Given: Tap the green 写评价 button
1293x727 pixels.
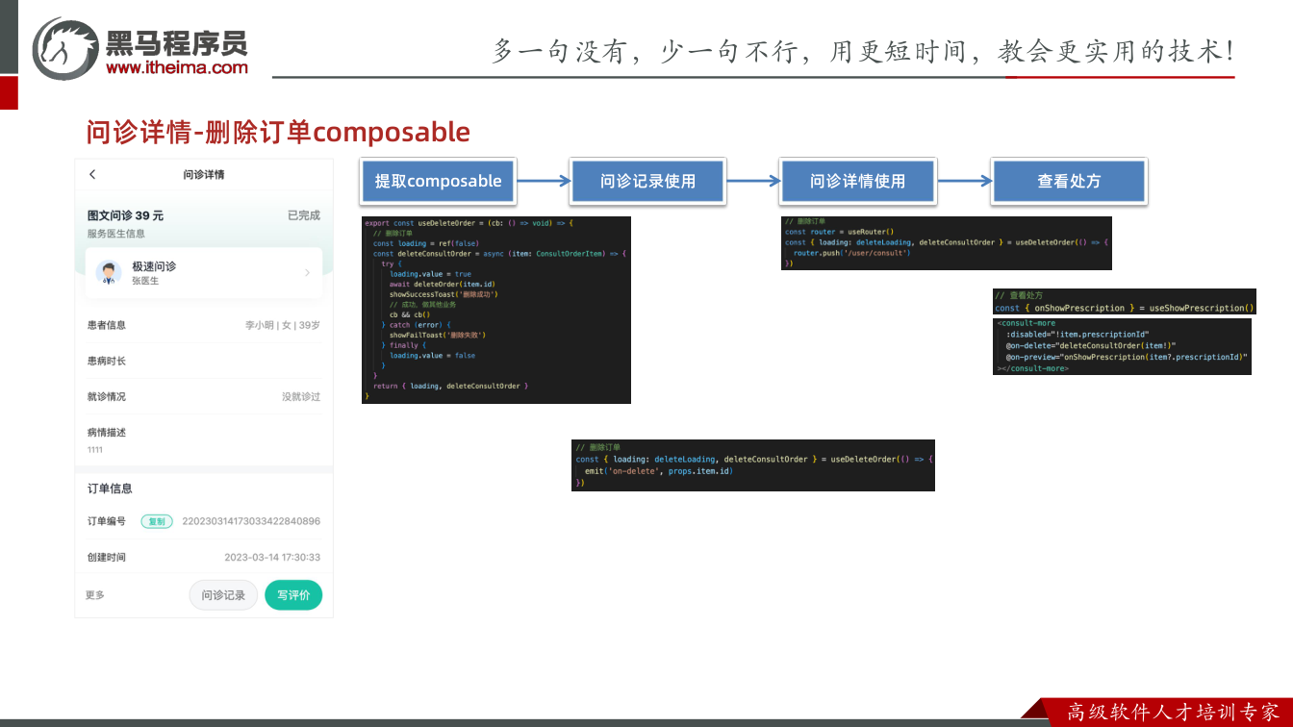Looking at the screenshot, I should point(293,595).
